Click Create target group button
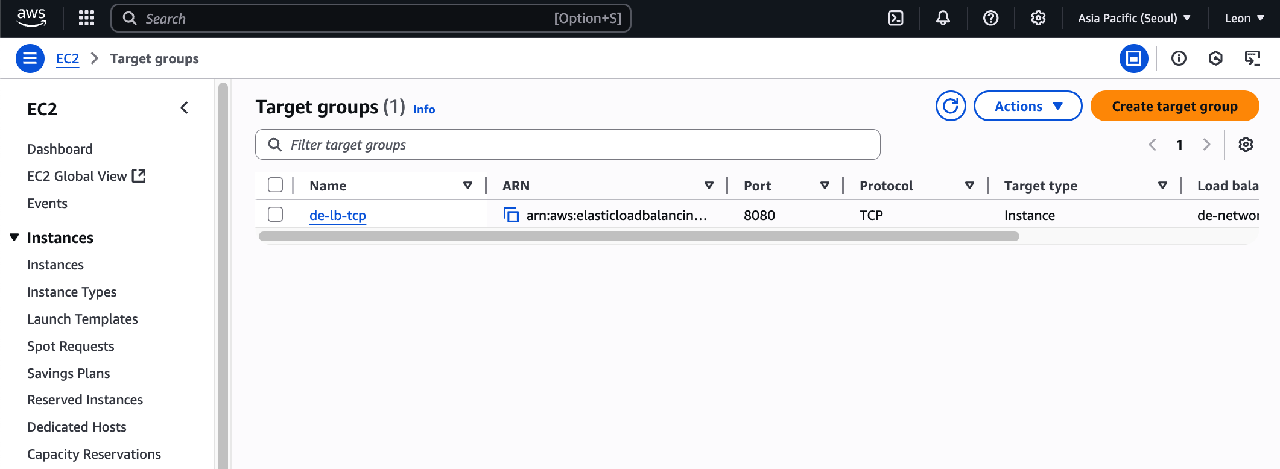This screenshot has height=469, width=1280. (x=1174, y=106)
